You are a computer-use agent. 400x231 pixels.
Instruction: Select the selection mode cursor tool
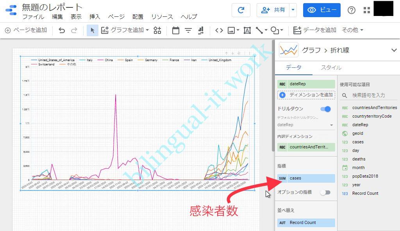click(x=93, y=30)
